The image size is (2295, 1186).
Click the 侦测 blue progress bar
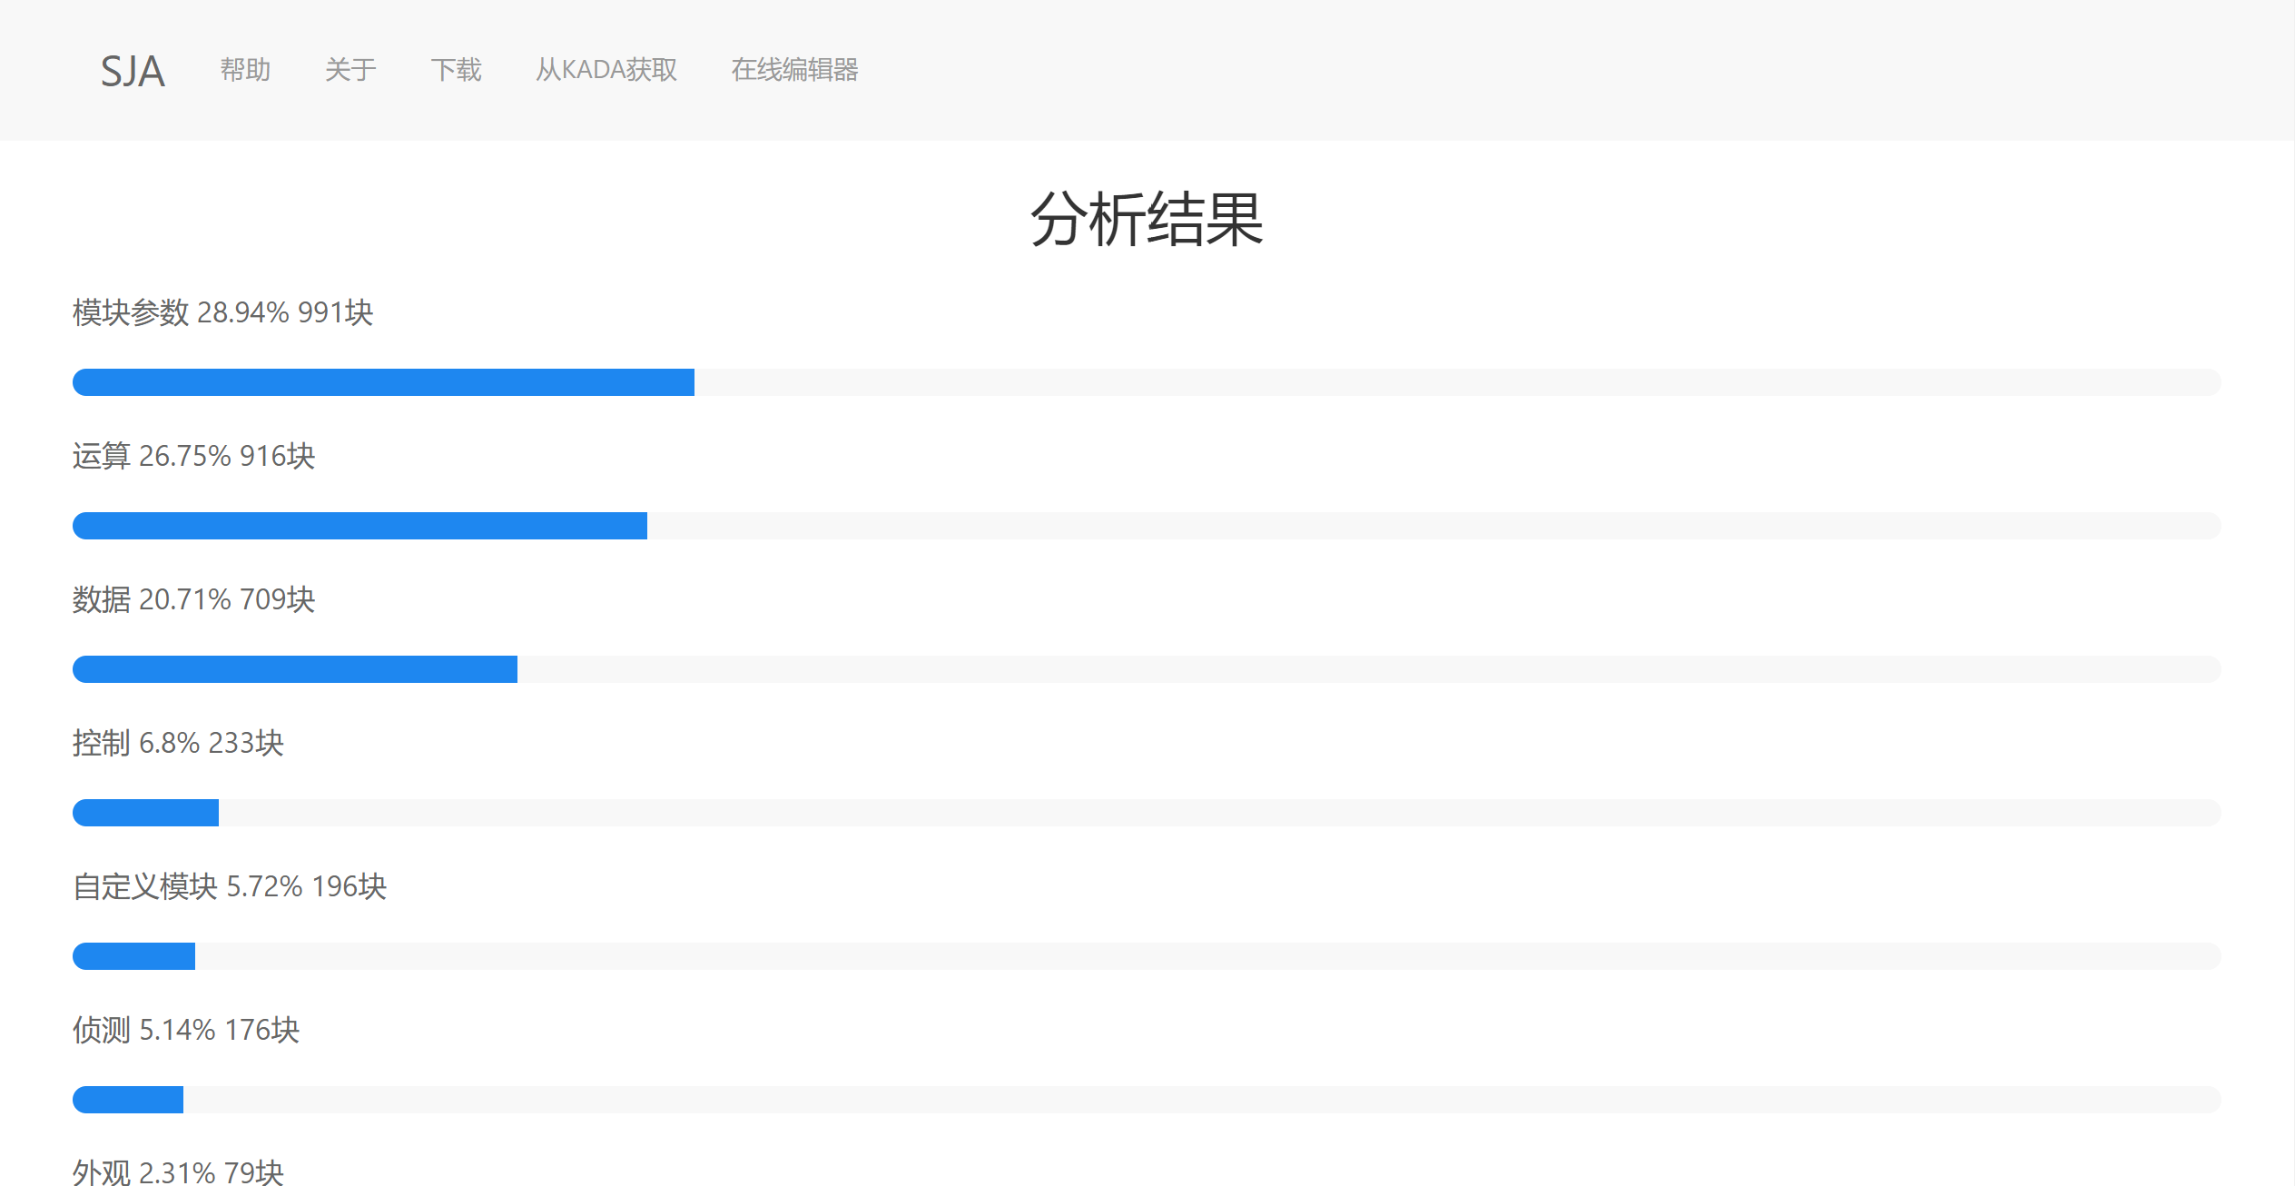[x=128, y=1100]
